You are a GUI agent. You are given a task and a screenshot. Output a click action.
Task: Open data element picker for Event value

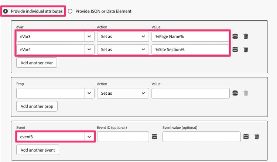246,136
